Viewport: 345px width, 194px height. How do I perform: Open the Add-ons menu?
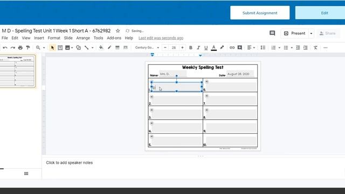tap(114, 38)
